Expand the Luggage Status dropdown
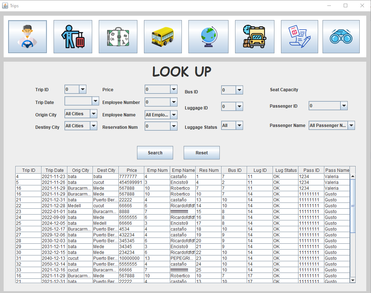 239,126
